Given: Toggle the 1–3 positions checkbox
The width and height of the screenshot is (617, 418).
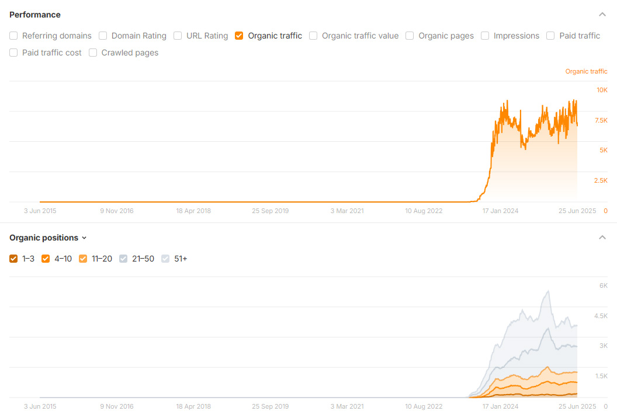Looking at the screenshot, I should coord(13,259).
